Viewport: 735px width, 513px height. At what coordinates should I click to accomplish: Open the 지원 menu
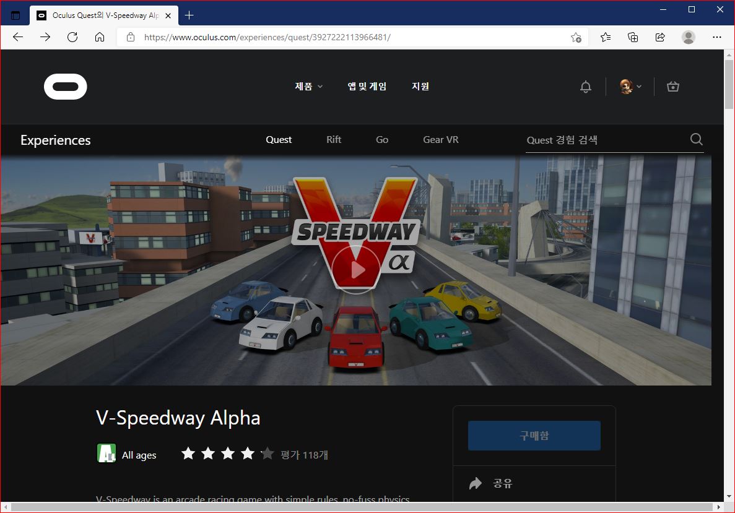420,86
